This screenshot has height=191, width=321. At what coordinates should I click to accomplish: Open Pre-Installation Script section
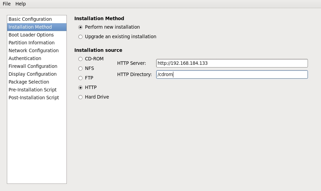[x=37, y=90]
